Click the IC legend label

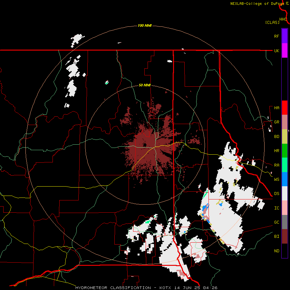click(276, 208)
